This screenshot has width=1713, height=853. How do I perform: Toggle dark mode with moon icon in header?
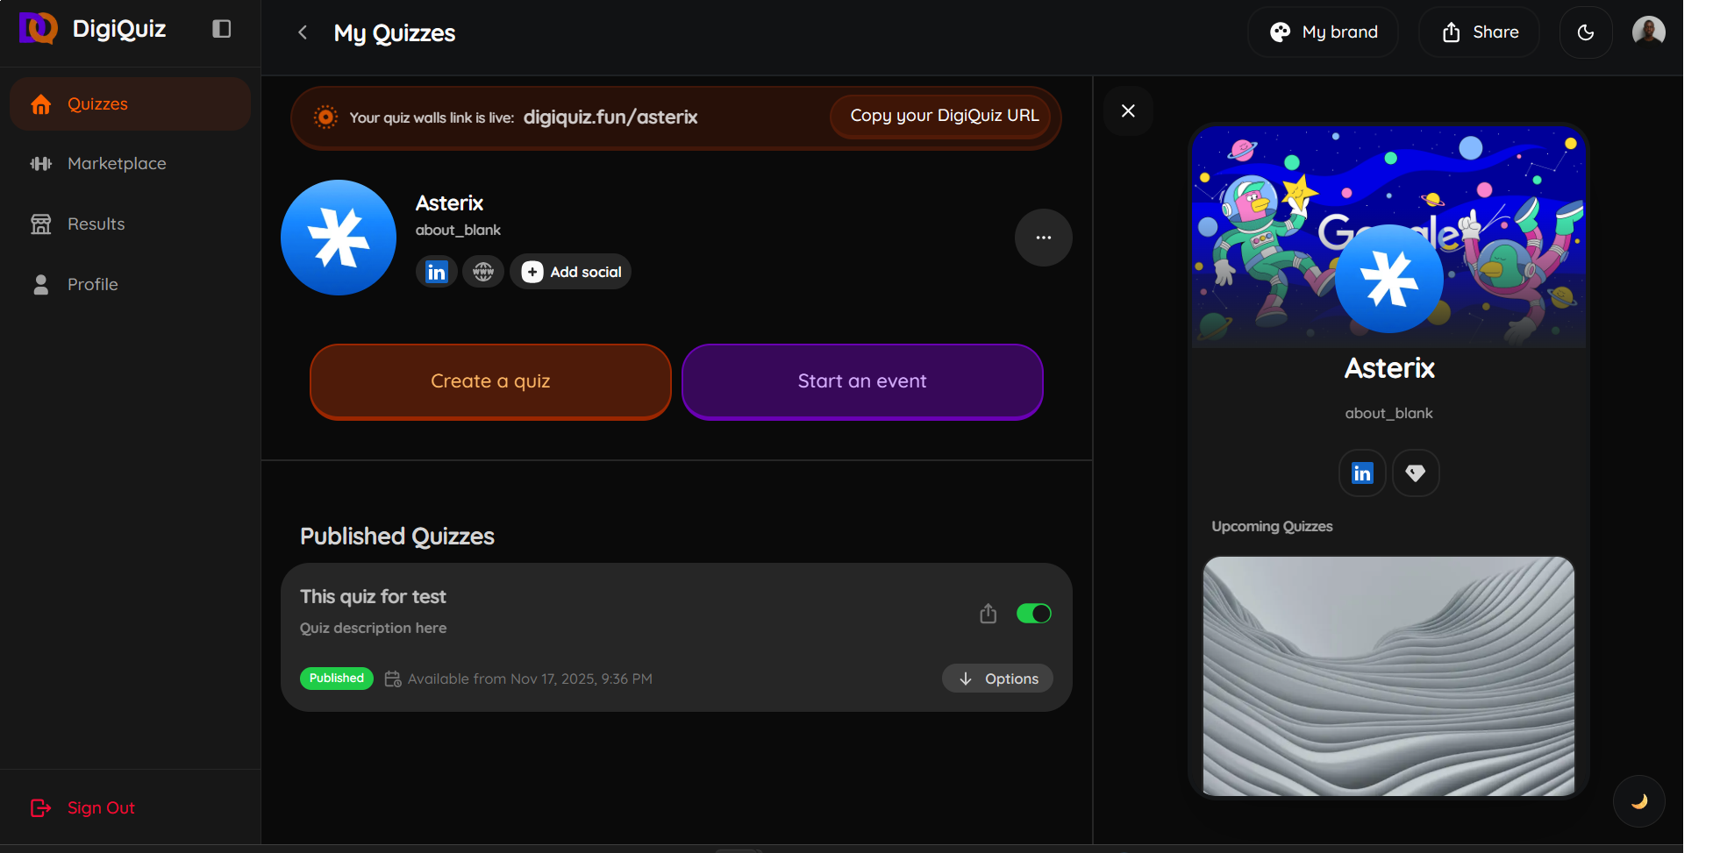coord(1585,32)
